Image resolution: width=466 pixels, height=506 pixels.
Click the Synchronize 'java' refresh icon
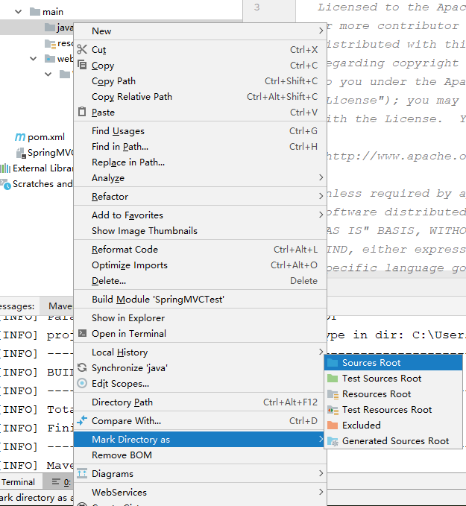pyautogui.click(x=82, y=367)
